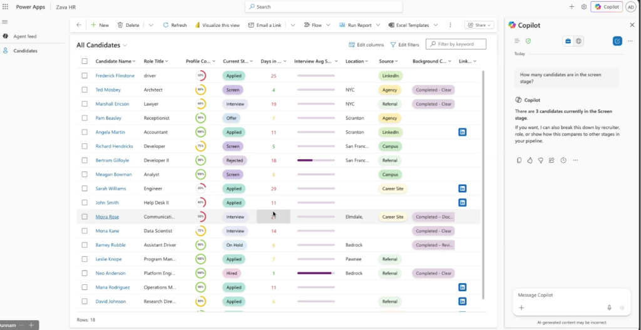Click thumbs down on Copilot's response
This screenshot has height=330, width=641.
tap(540, 160)
